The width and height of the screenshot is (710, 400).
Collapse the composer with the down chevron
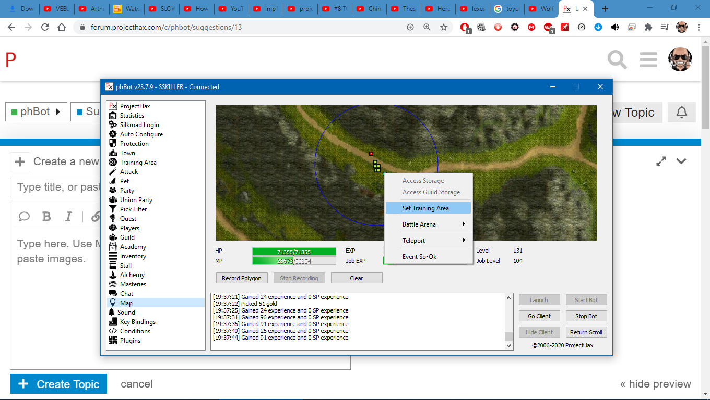[681, 161]
